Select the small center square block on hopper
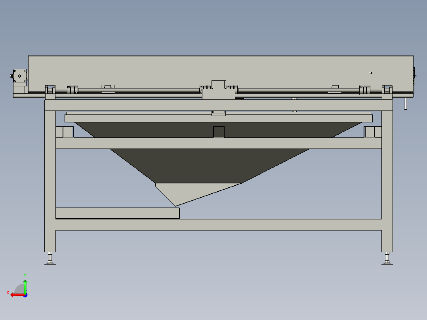 click(x=219, y=132)
